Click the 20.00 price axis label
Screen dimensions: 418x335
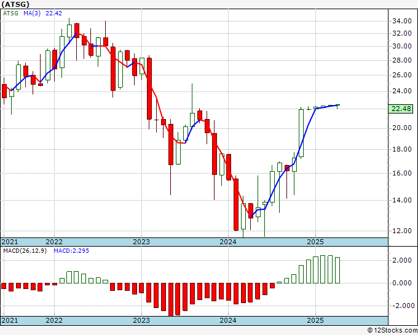click(402, 128)
